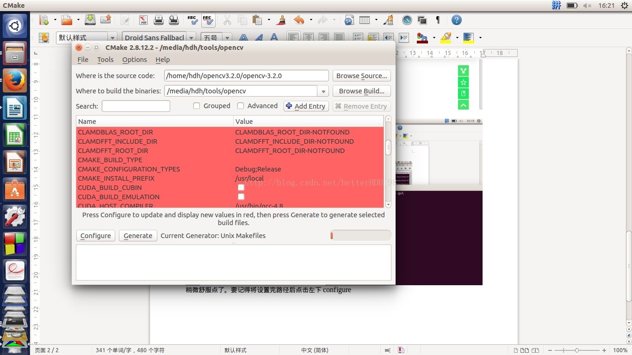632x355 pixels.
Task: Open font color dropdown arrow
Action: 434,37
